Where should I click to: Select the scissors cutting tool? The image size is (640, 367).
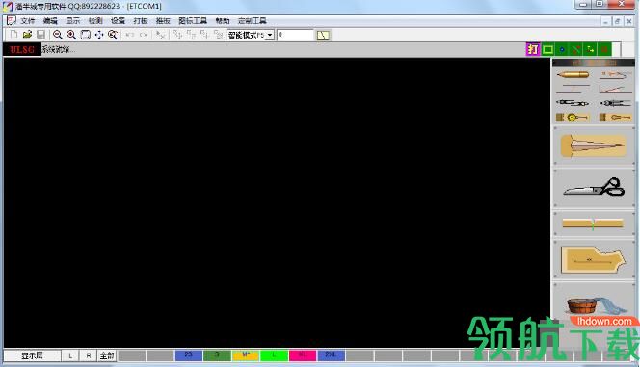[594, 188]
